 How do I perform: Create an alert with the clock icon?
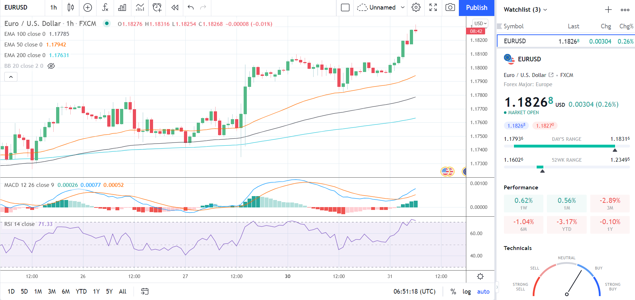pyautogui.click(x=157, y=7)
